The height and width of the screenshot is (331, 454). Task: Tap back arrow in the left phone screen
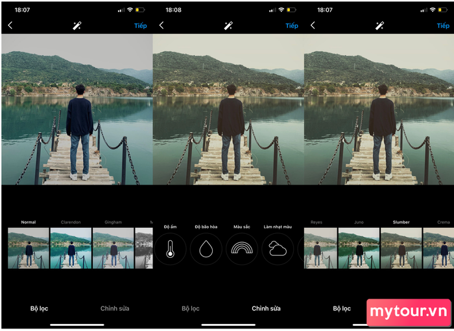(x=10, y=25)
